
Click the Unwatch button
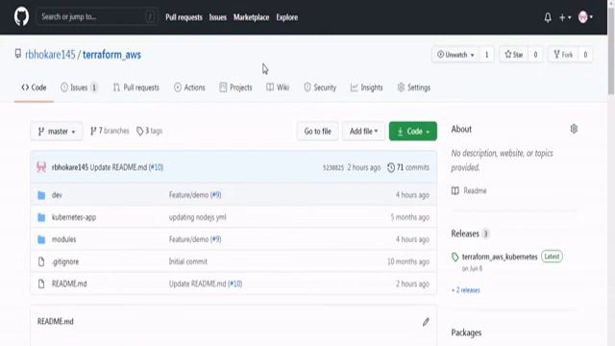(x=455, y=55)
